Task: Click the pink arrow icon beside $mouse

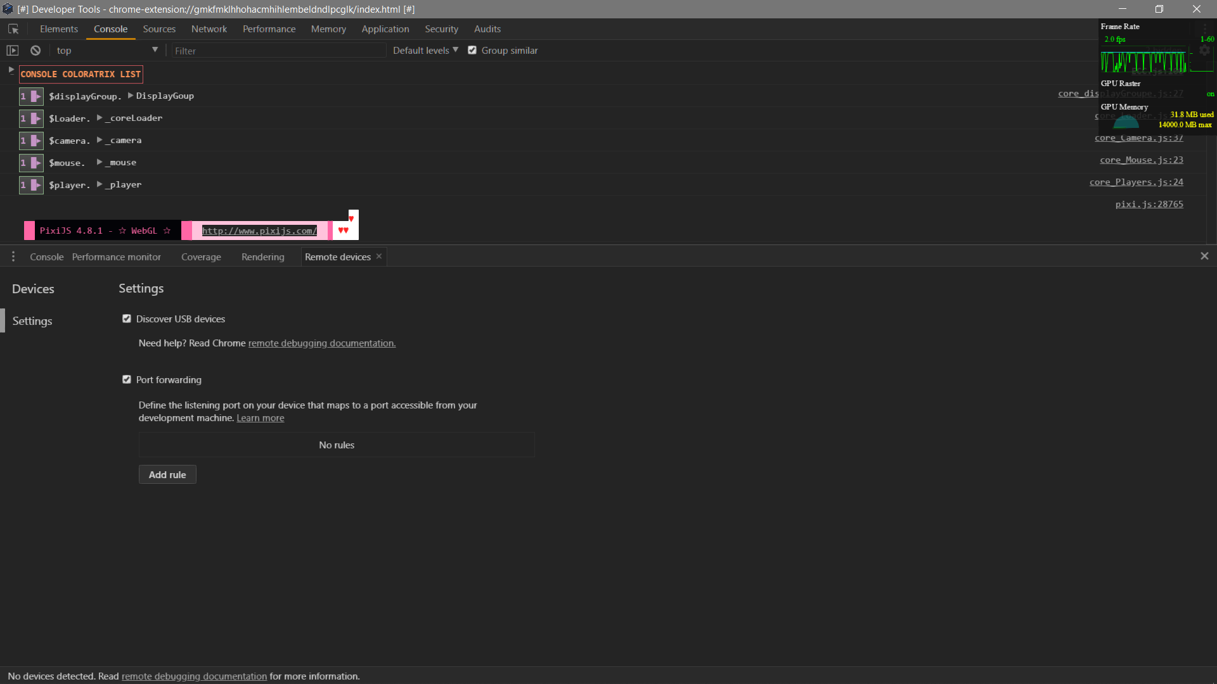Action: point(36,163)
